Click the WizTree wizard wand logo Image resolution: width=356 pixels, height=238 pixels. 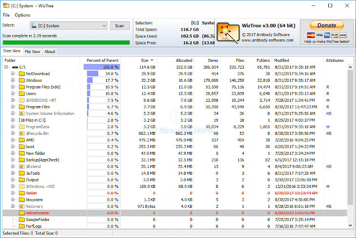228,33
